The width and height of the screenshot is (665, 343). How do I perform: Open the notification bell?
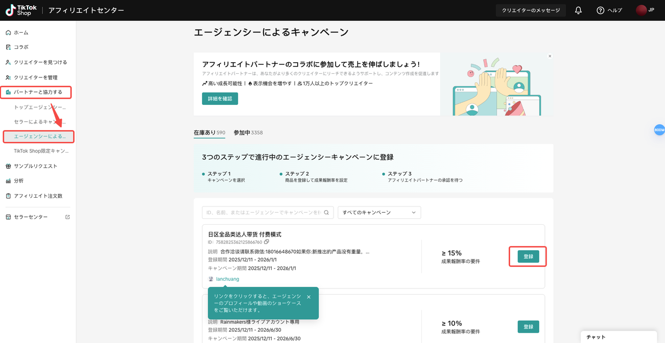tap(578, 10)
